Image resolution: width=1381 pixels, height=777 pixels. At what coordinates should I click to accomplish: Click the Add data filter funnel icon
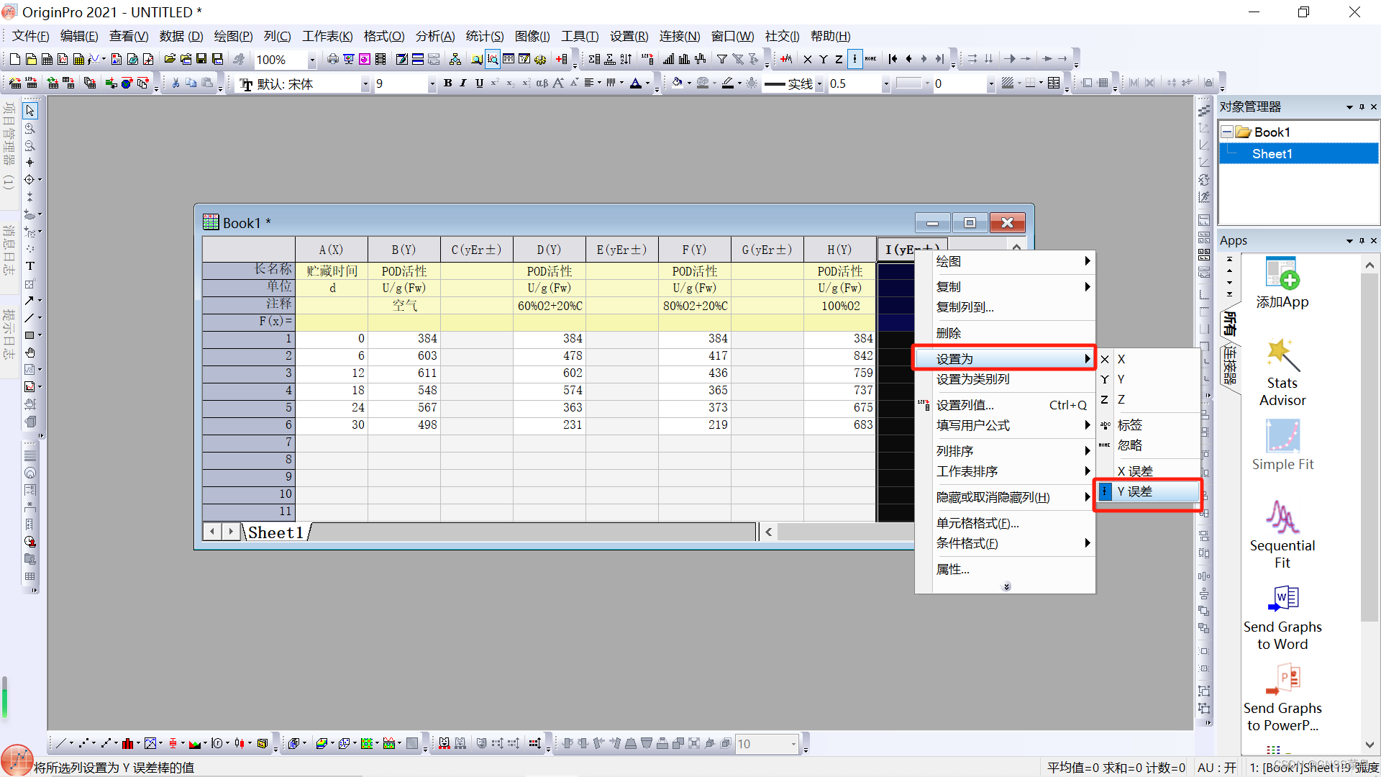coord(721,60)
